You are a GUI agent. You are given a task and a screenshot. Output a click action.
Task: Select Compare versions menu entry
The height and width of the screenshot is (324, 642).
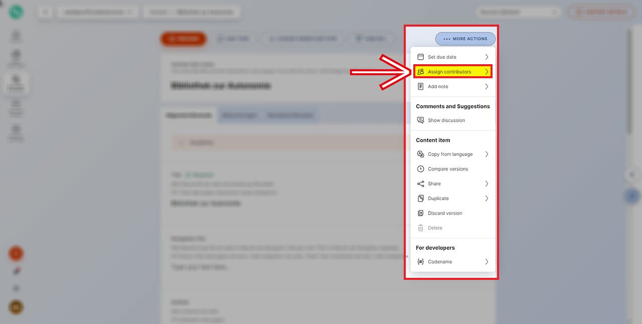(x=447, y=169)
